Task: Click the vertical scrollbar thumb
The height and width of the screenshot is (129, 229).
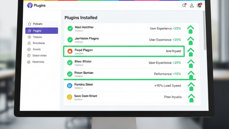Action: pos(204,30)
